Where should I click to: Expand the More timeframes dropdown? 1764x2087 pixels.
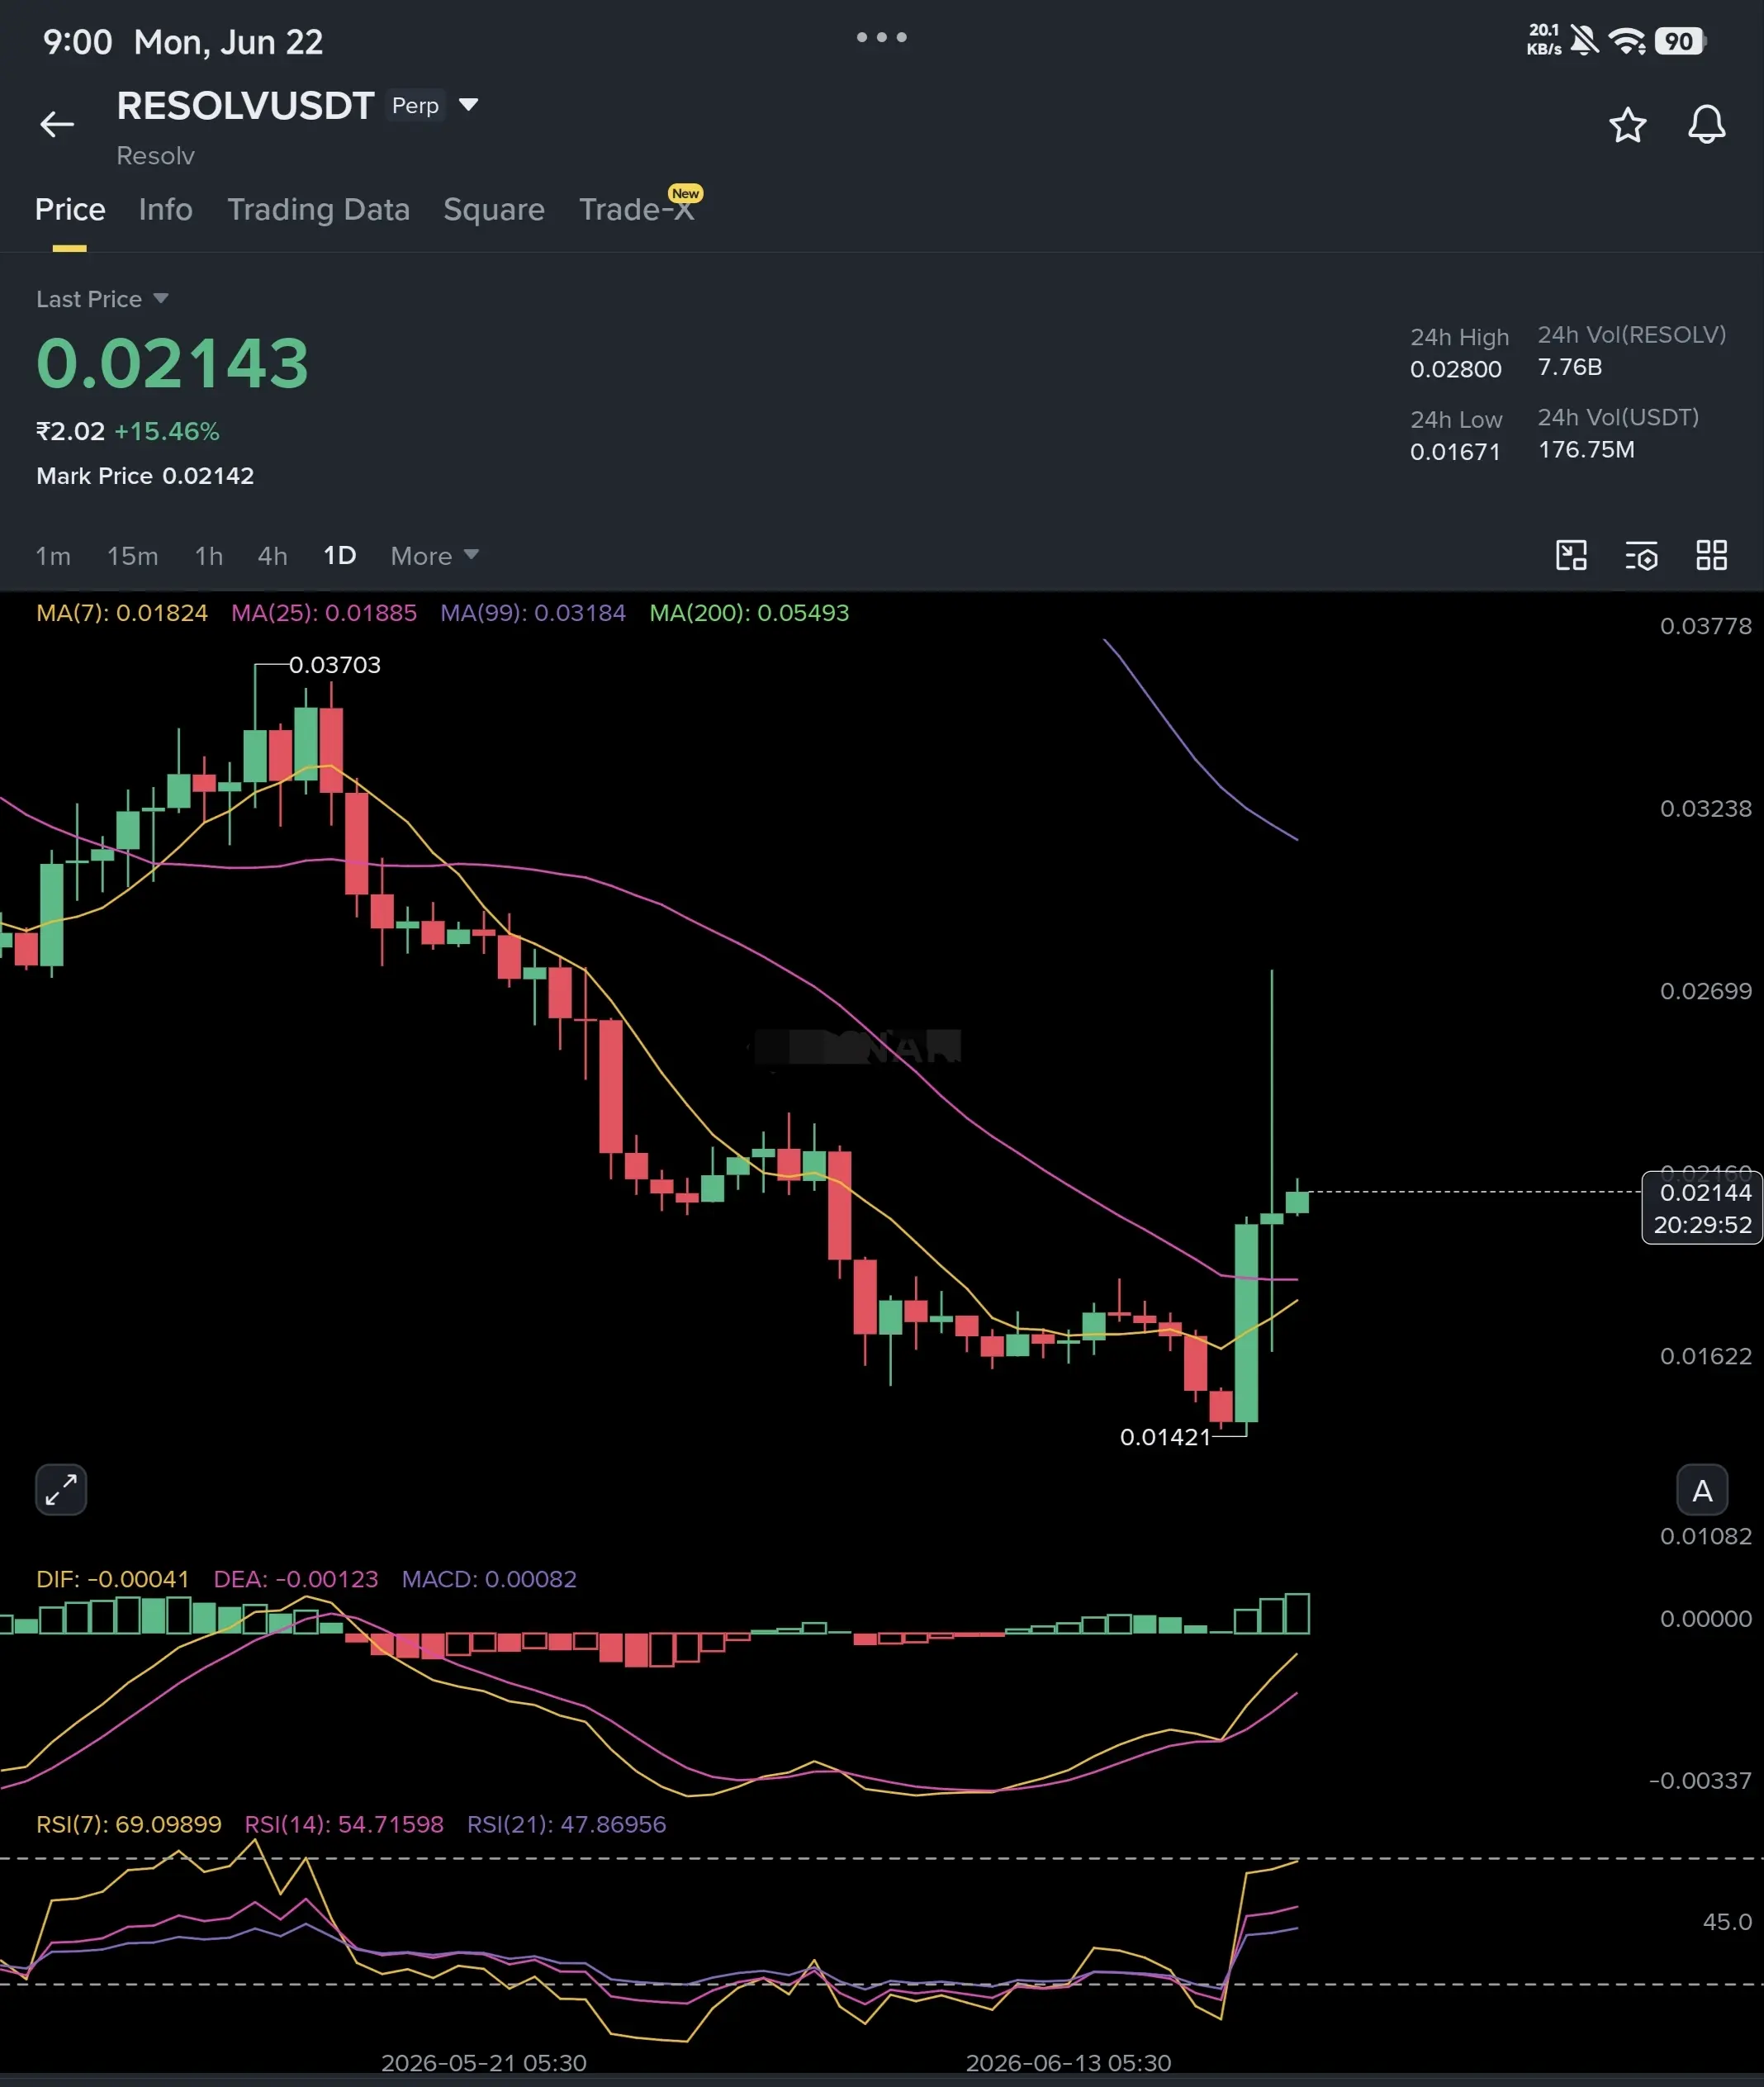click(434, 556)
